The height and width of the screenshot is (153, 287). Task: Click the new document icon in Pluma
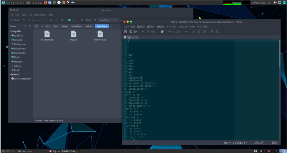coord(125,32)
